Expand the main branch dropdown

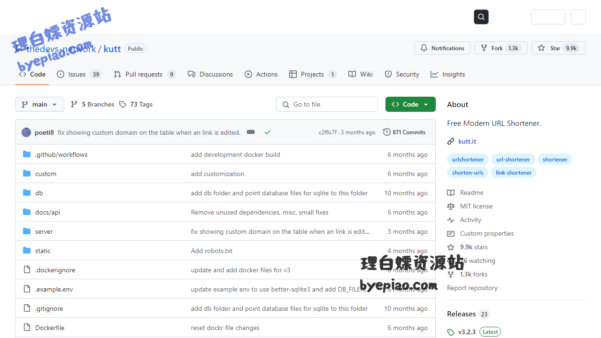(x=39, y=104)
